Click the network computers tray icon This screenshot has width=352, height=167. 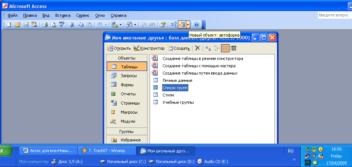coord(307,156)
